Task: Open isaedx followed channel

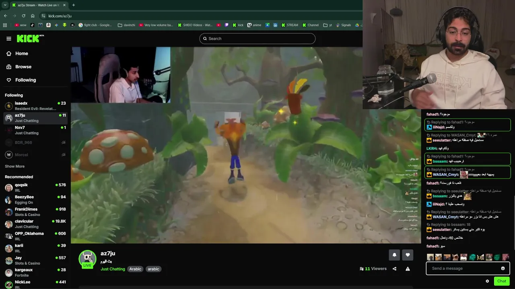Action: (x=35, y=106)
